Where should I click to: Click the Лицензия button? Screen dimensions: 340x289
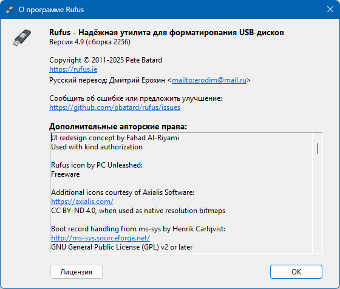tap(76, 271)
